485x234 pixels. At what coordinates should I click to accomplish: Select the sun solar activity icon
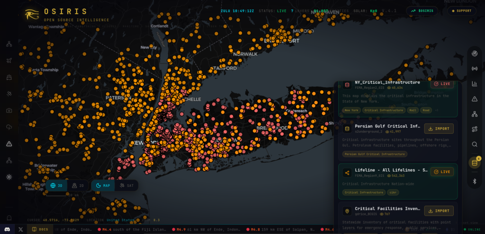coord(9,177)
